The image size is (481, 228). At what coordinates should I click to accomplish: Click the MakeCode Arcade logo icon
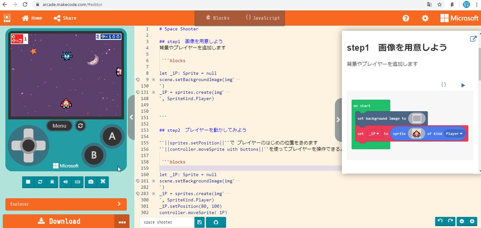click(7, 18)
